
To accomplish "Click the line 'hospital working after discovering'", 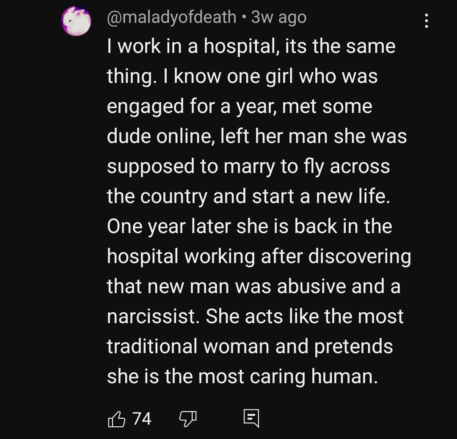I will click(259, 257).
